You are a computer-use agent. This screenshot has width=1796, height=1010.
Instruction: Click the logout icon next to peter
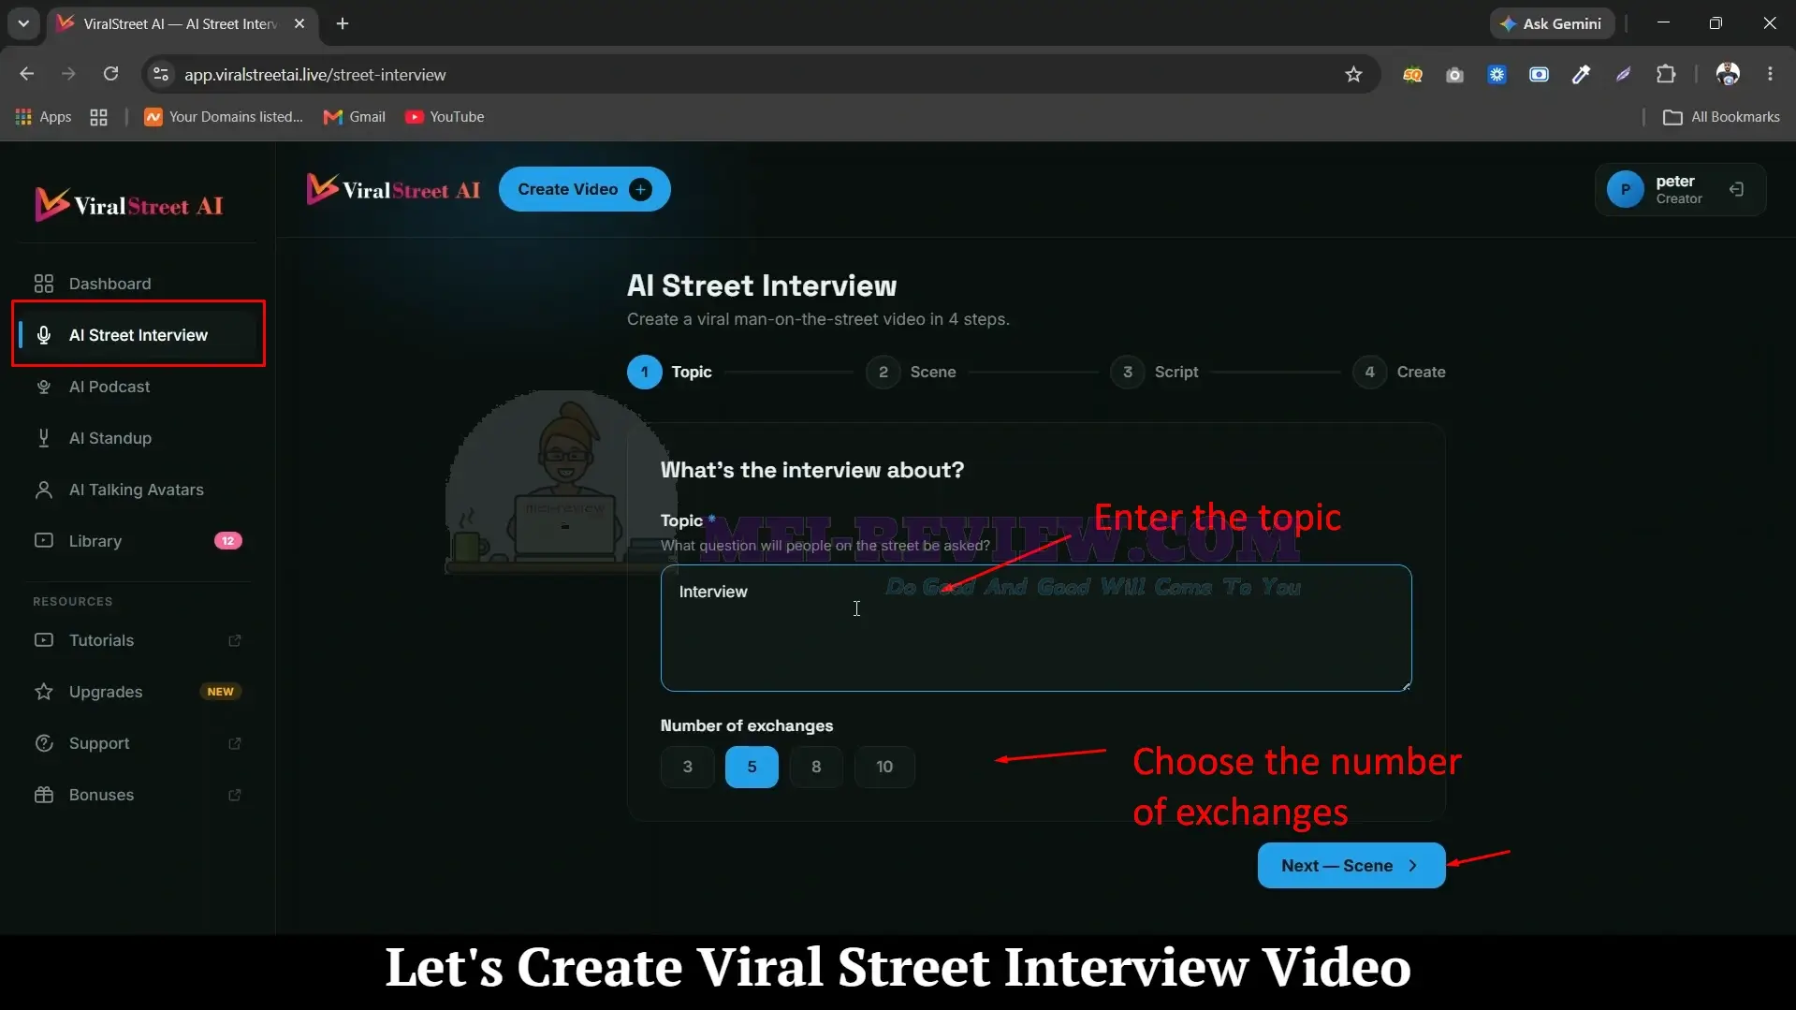click(x=1736, y=189)
